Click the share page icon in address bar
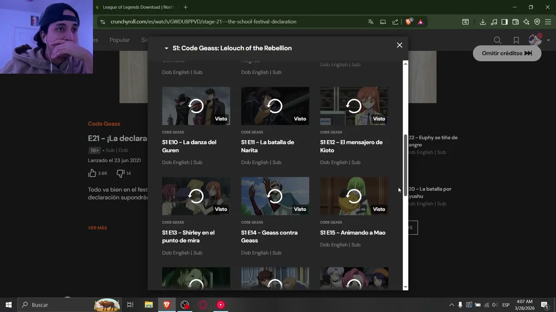556x312 pixels. click(x=395, y=22)
